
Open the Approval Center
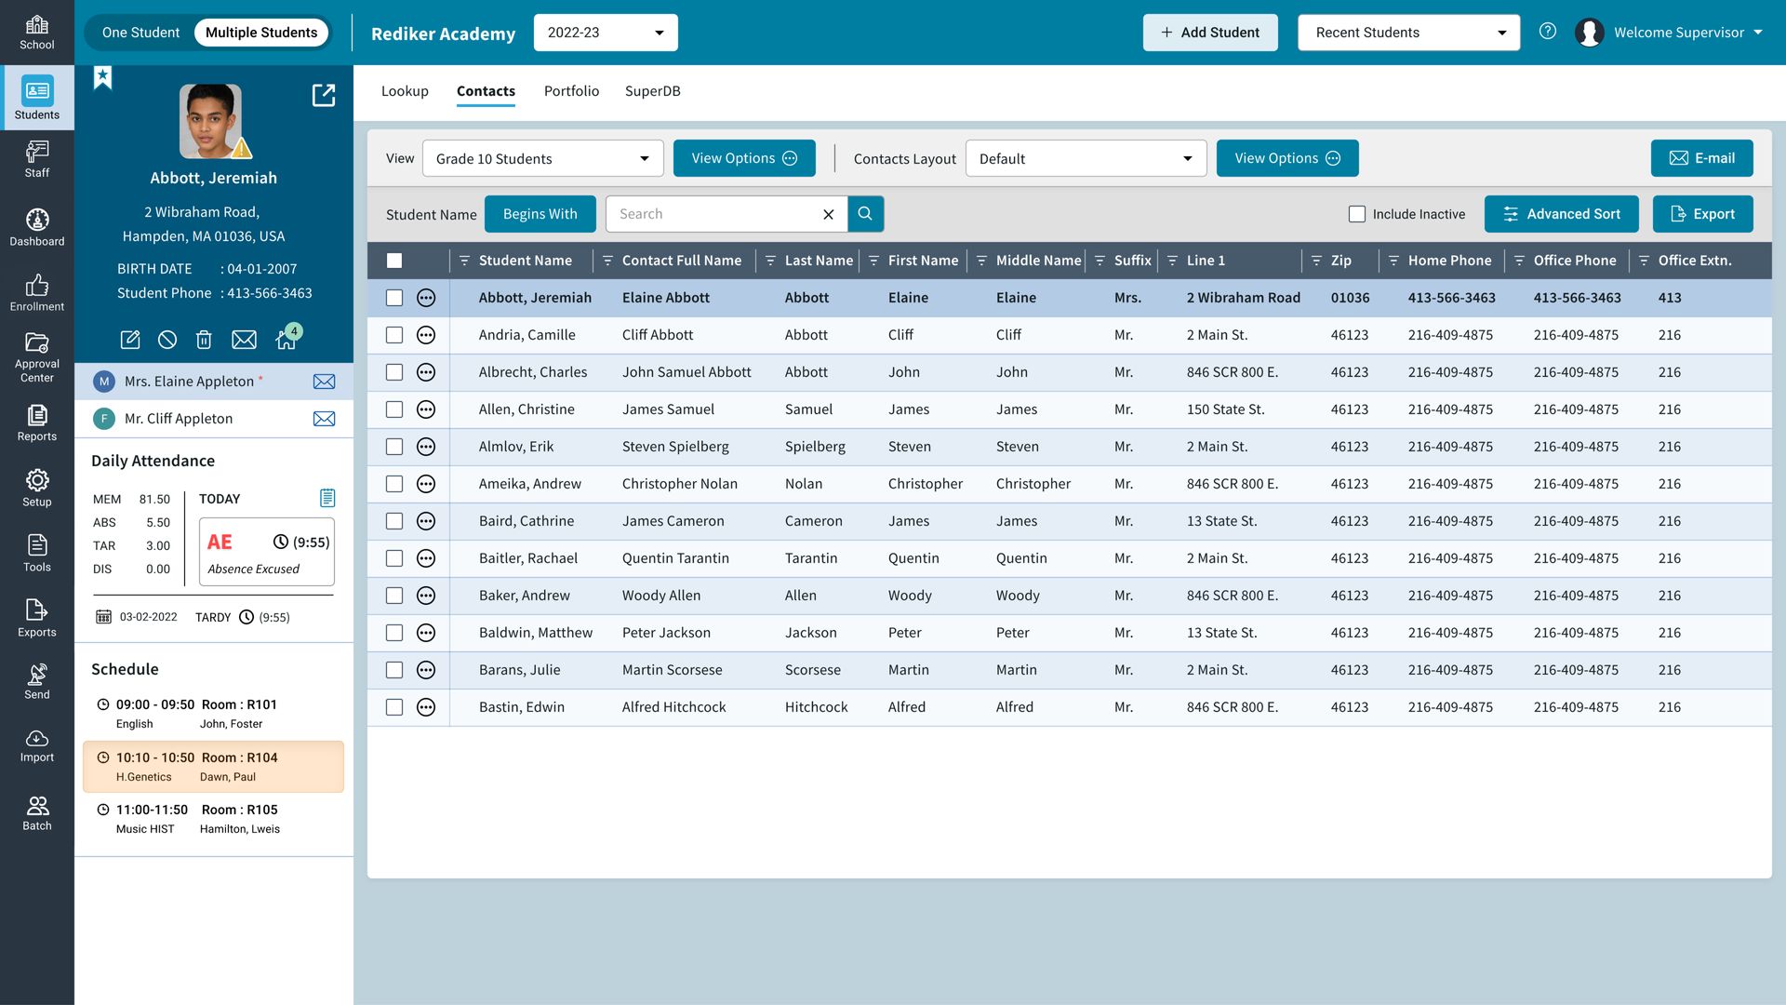[37, 356]
